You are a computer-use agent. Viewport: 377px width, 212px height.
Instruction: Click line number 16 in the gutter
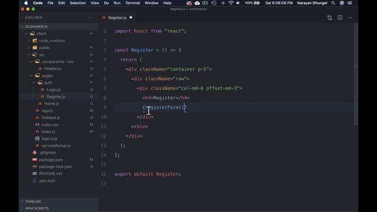pyautogui.click(x=104, y=174)
